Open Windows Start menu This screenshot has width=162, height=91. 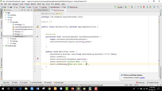(3, 89)
